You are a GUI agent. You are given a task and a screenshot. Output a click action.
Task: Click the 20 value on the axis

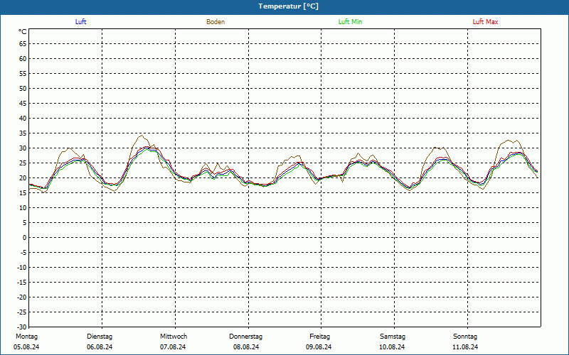[x=23, y=178]
